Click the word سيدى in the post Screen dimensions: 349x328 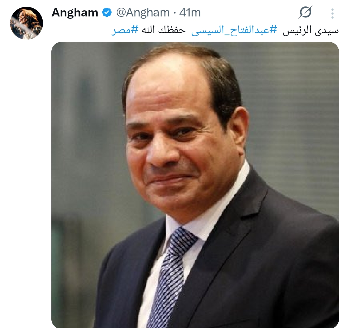coord(328,30)
